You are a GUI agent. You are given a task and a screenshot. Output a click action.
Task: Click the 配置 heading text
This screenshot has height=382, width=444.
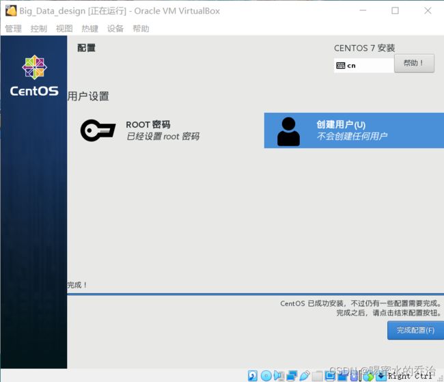[86, 48]
